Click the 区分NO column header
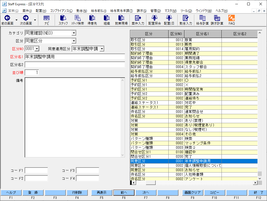 176,34
